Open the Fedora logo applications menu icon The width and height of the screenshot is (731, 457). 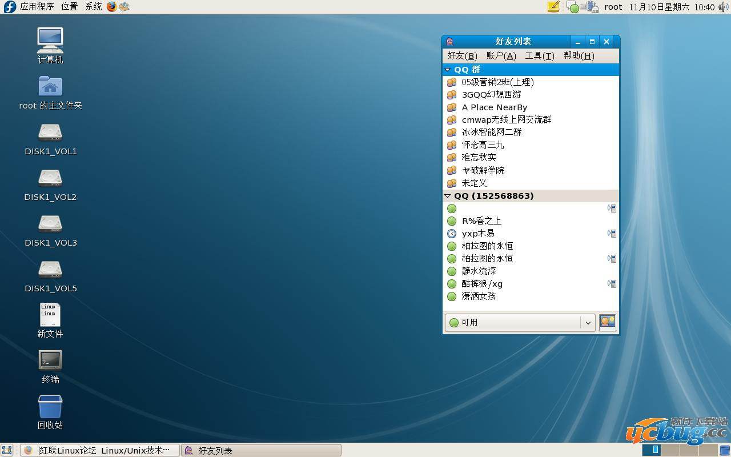pyautogui.click(x=10, y=7)
